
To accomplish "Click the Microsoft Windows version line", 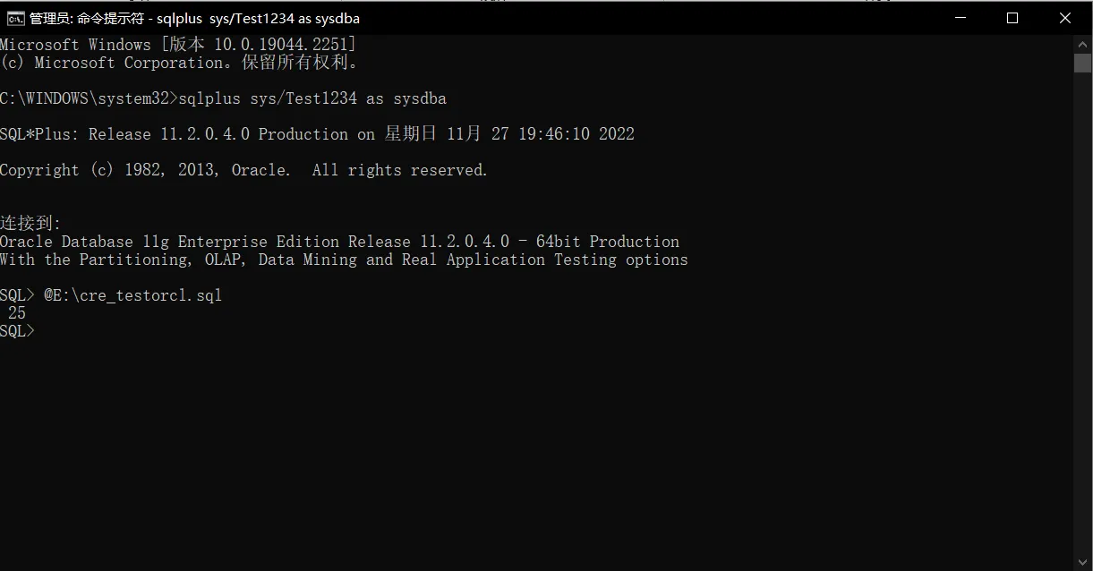I will click(177, 45).
